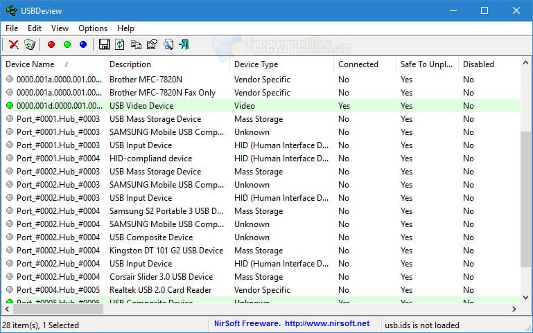Click status dot of Corsair Slider 3.0 row
The image size is (533, 333).
[10, 277]
